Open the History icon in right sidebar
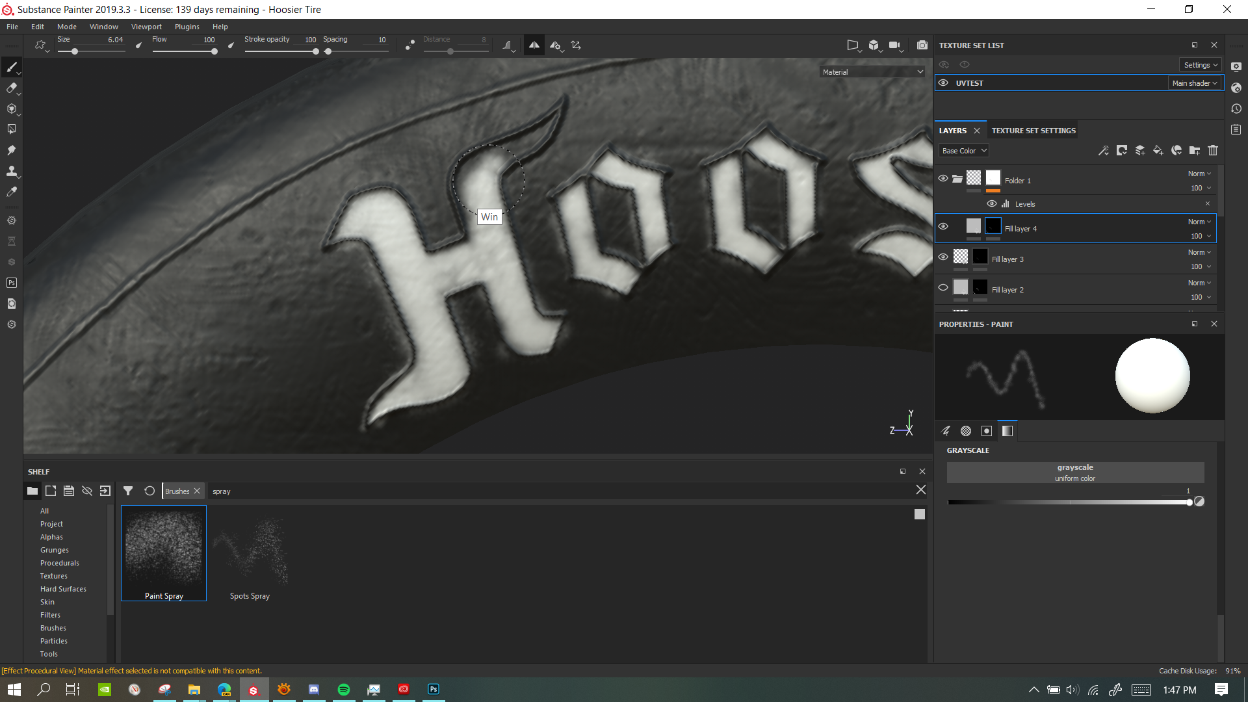Viewport: 1248px width, 702px height. [x=1236, y=109]
